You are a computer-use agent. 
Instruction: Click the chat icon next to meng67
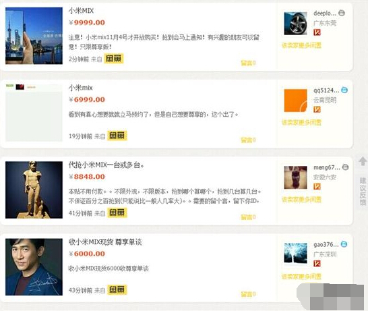click(345, 167)
